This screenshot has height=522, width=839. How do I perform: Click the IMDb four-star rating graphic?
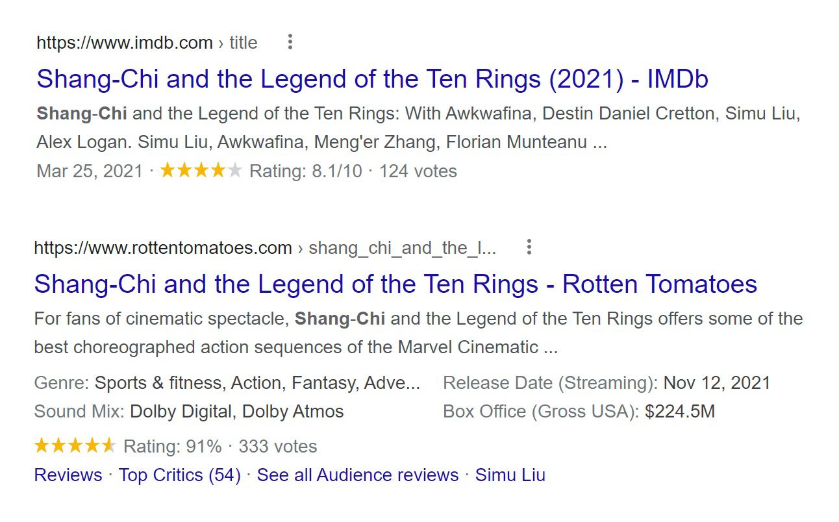click(201, 171)
